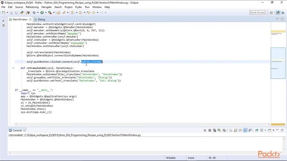
Task: Click the Remove Launch console icon
Action: pyautogui.click(x=210, y=130)
